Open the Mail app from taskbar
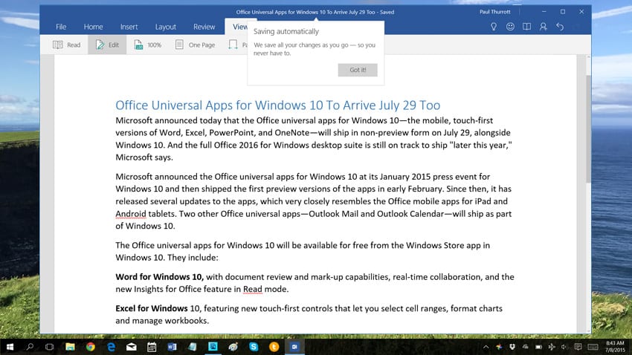This screenshot has height=355, width=632. click(x=132, y=347)
